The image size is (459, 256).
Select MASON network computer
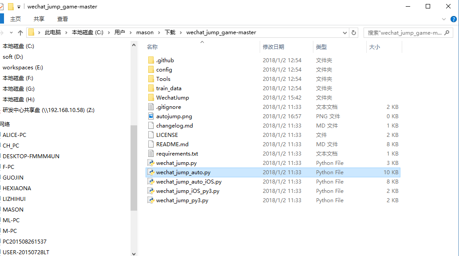click(x=13, y=210)
